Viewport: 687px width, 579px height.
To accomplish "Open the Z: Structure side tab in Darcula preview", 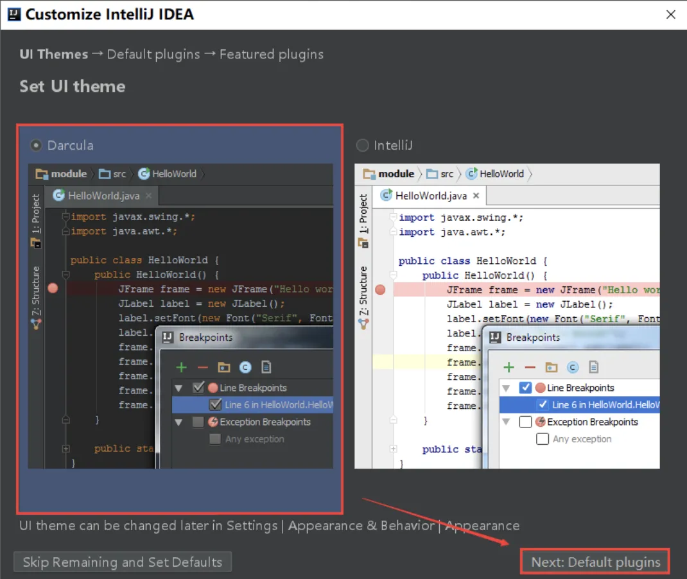I will (x=35, y=290).
